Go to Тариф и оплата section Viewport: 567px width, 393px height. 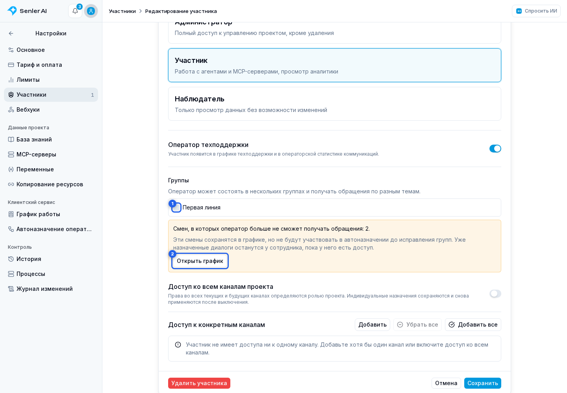(x=51, y=65)
